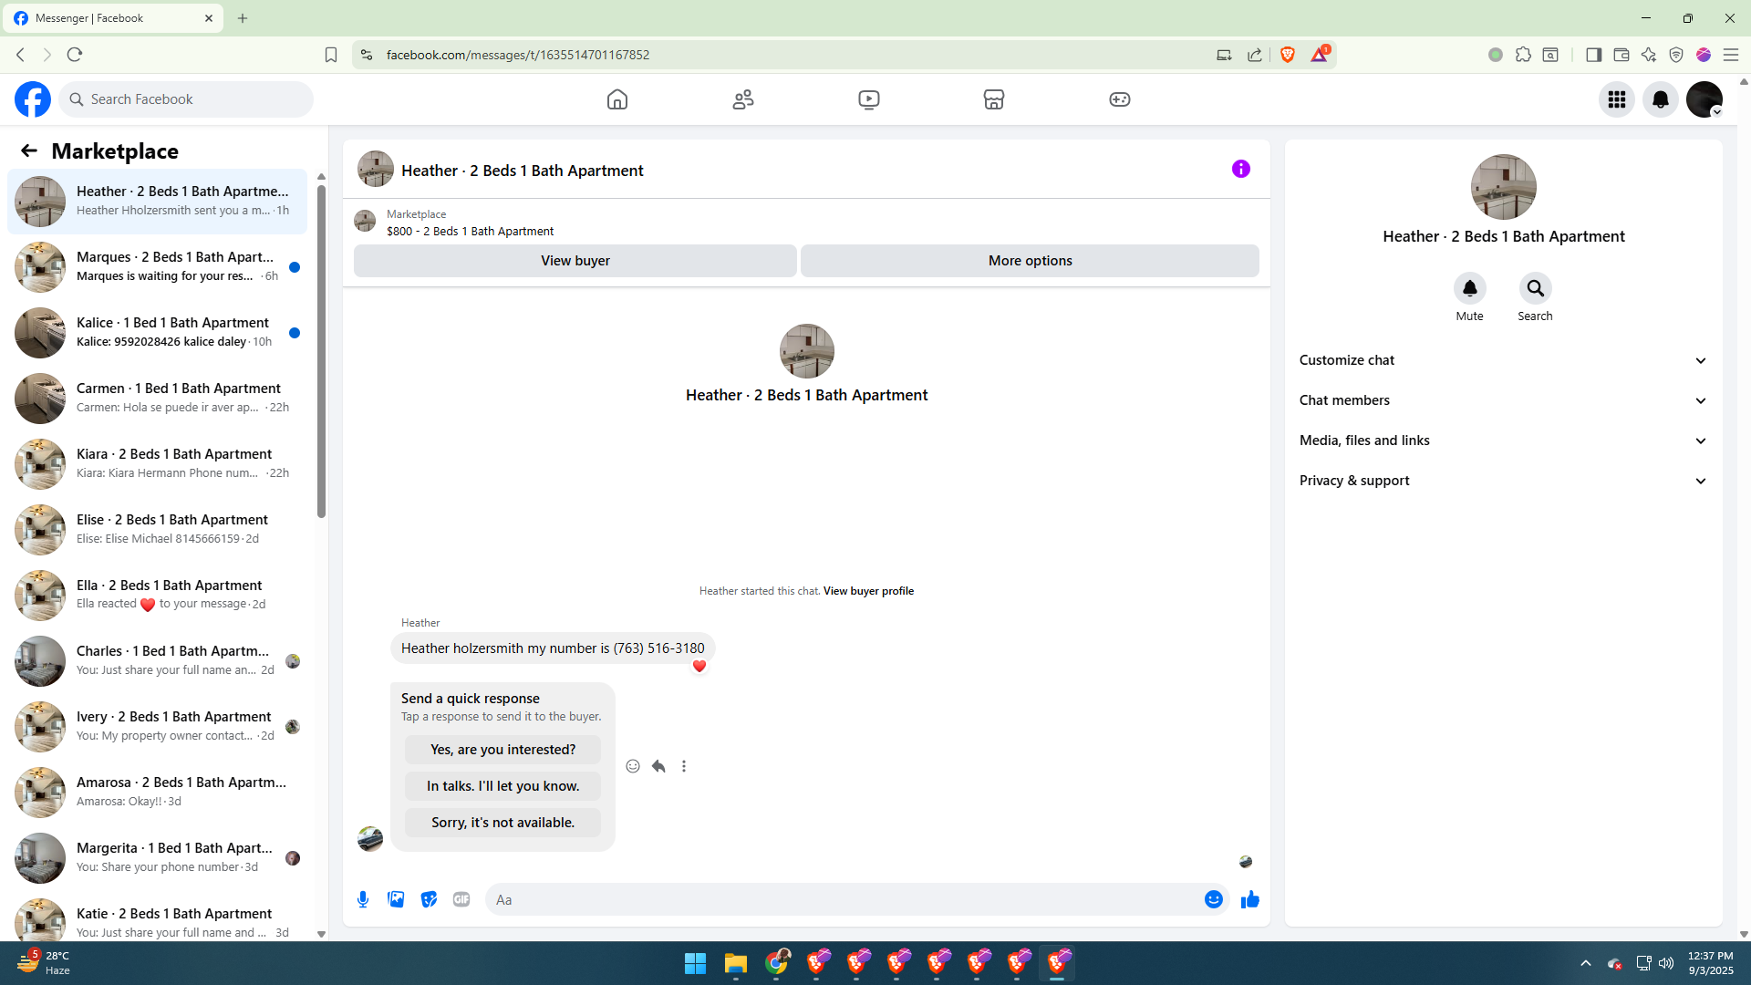Search in conversation magnifier icon
1751x985 pixels.
coord(1536,288)
